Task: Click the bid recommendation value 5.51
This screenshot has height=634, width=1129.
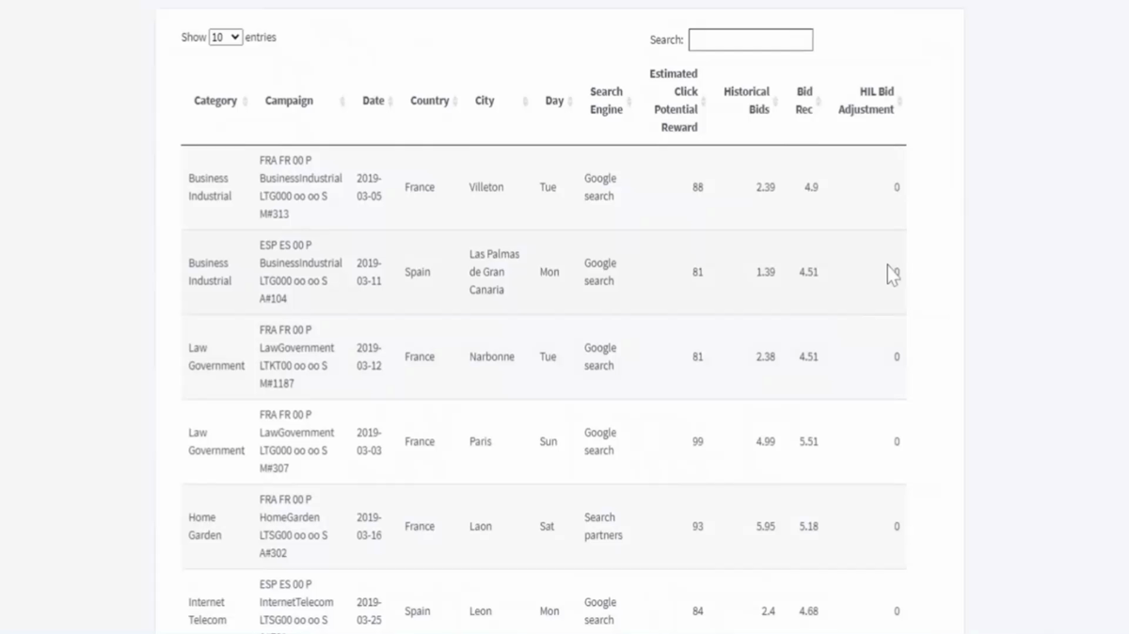Action: click(808, 441)
